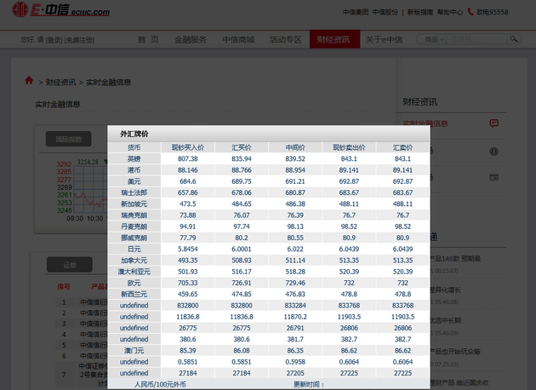Open the 帮助中心 link
This screenshot has width=536, height=390.
[x=450, y=12]
